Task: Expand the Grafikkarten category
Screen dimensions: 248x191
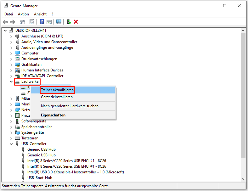Action: tap(11, 65)
